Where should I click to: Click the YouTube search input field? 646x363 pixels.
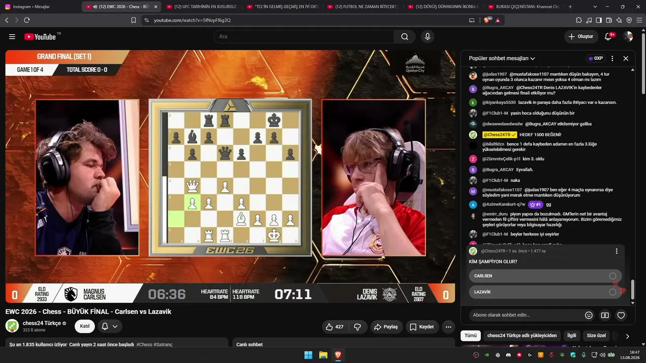(304, 36)
